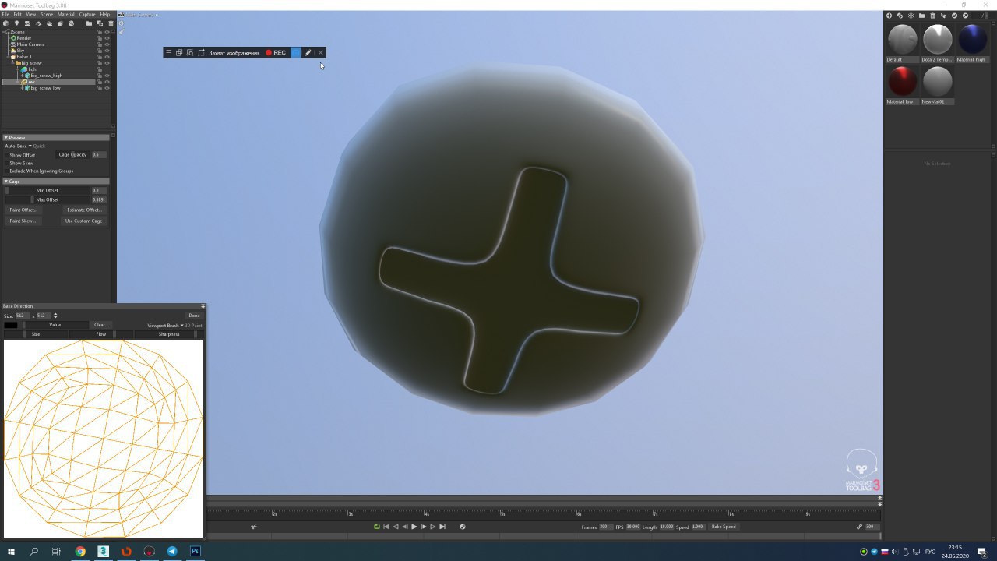The height and width of the screenshot is (561, 997).
Task: Open the hamburger menu of capture bar
Action: [x=168, y=53]
